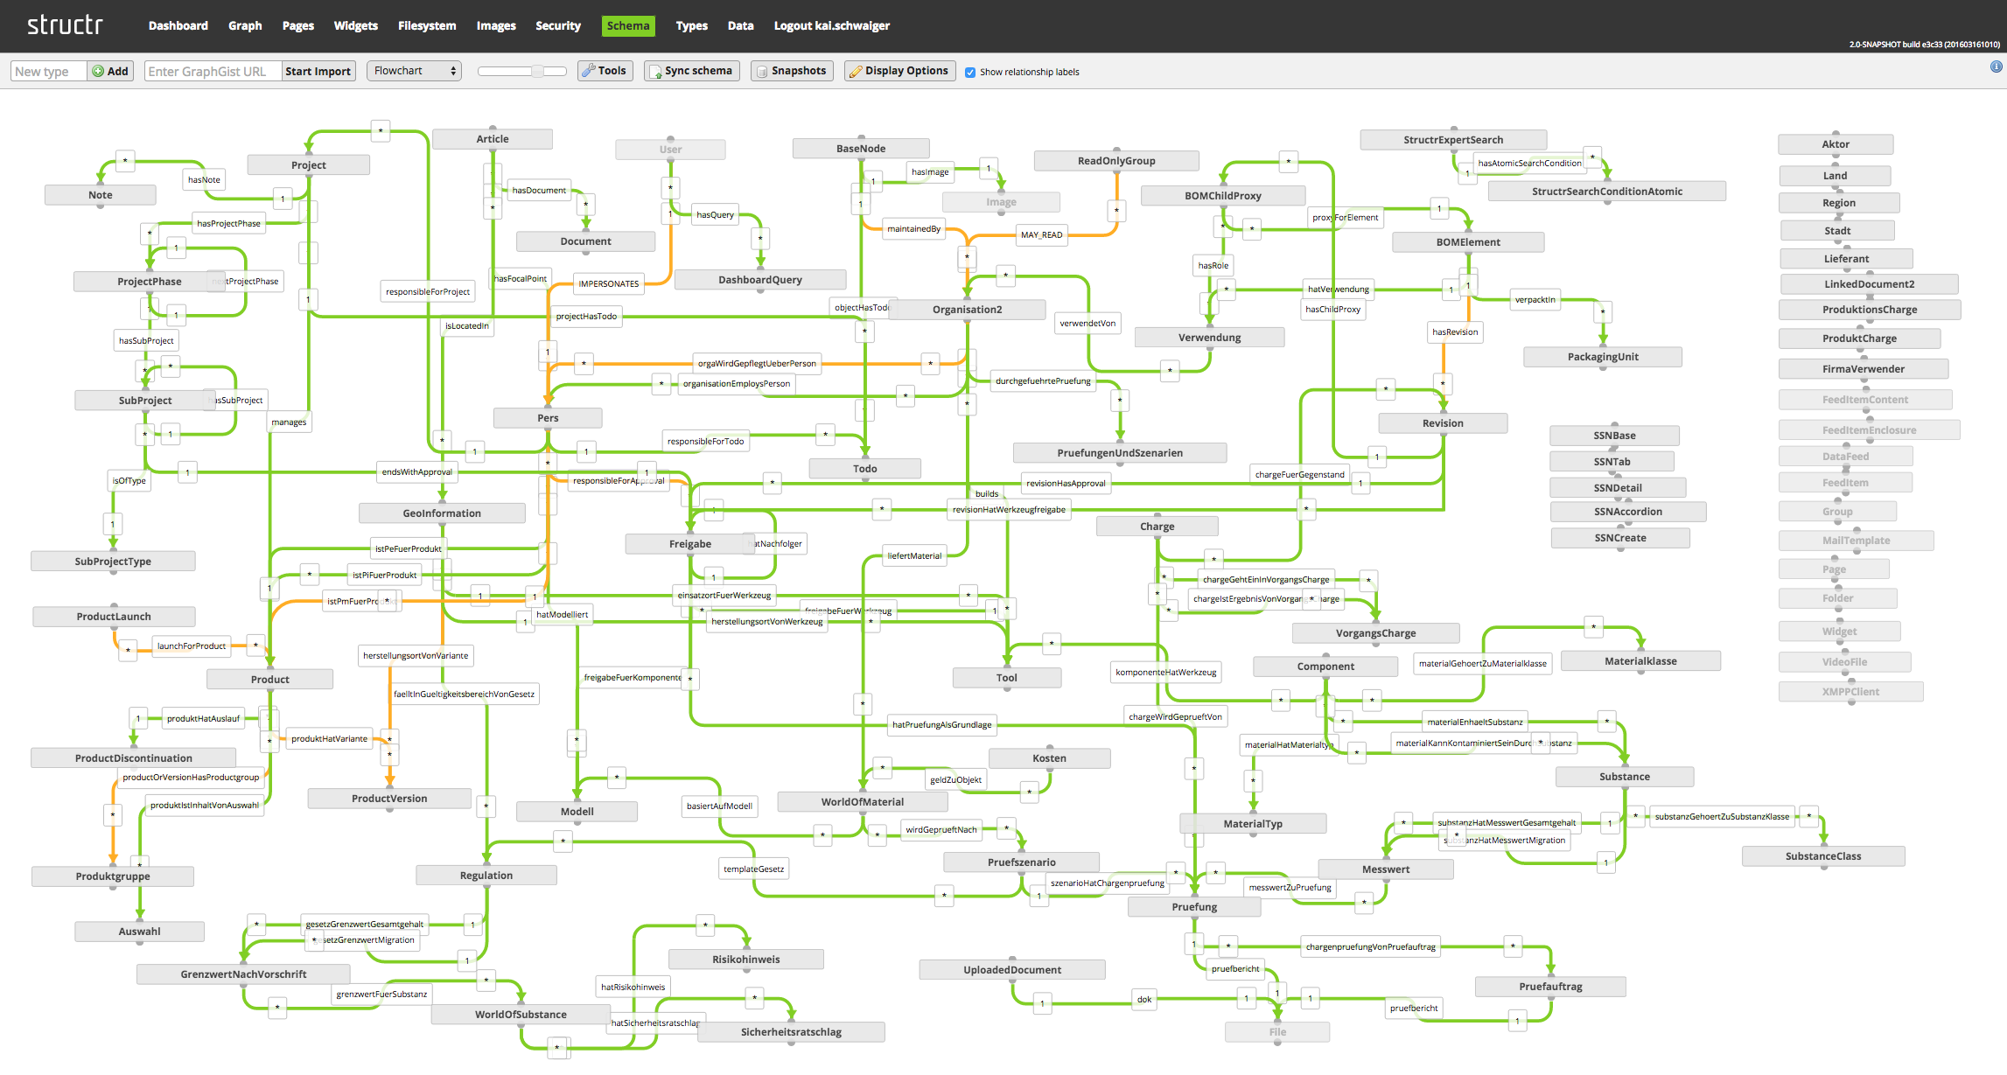Screen dimensions: 2007x1075
Task: Select the SSNBase schema node
Action: coord(1614,435)
